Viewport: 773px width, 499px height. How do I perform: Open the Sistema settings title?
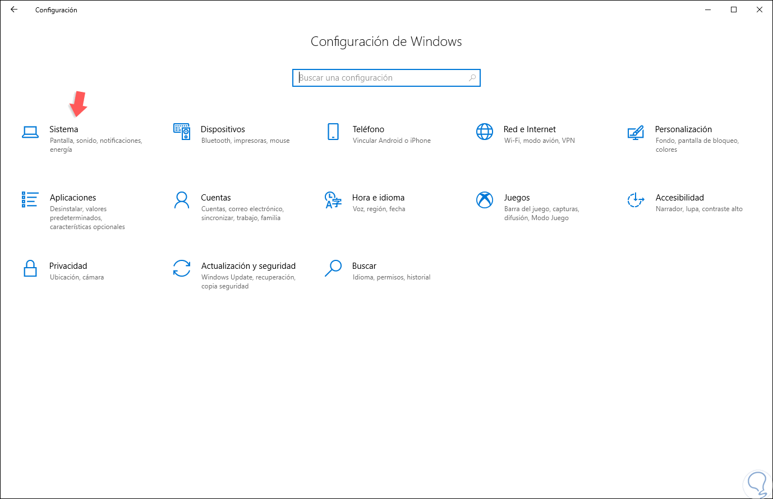point(64,129)
